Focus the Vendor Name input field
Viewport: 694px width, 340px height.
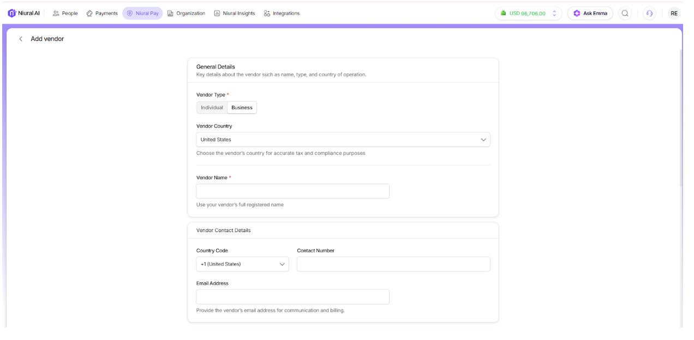pyautogui.click(x=292, y=191)
